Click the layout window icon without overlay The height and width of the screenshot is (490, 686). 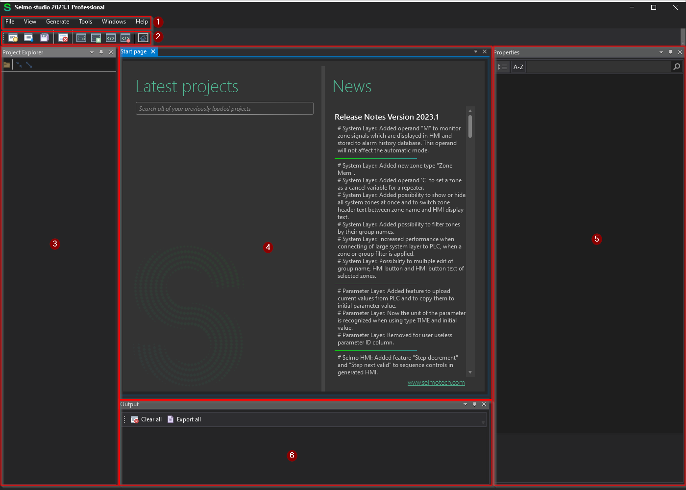81,38
